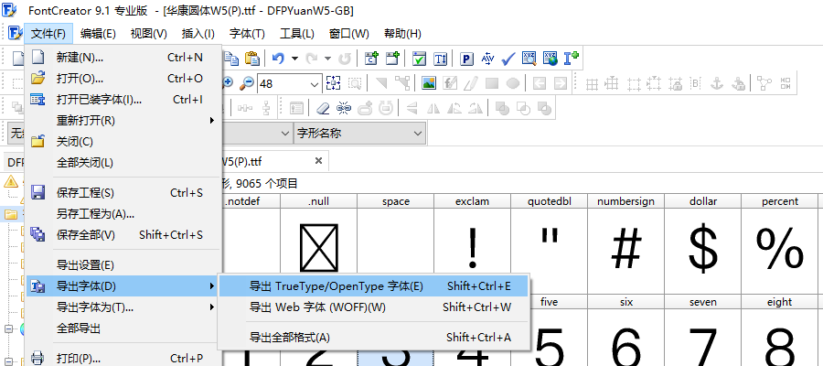Choose 打开已装字体(I)... menu entry
The height and width of the screenshot is (366, 823).
[x=123, y=99]
